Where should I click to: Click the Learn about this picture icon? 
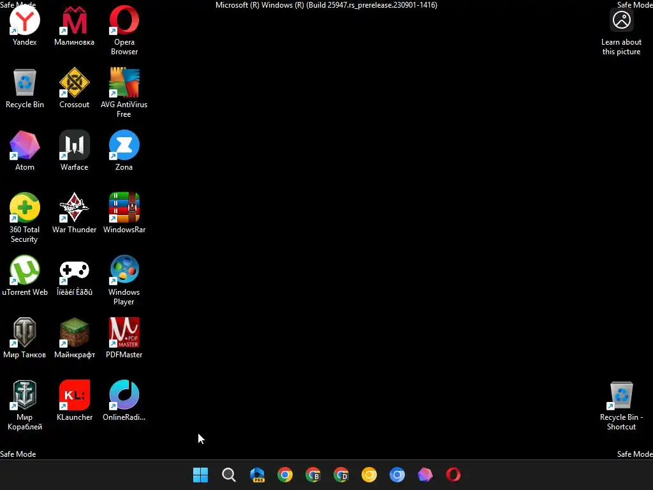click(x=621, y=20)
